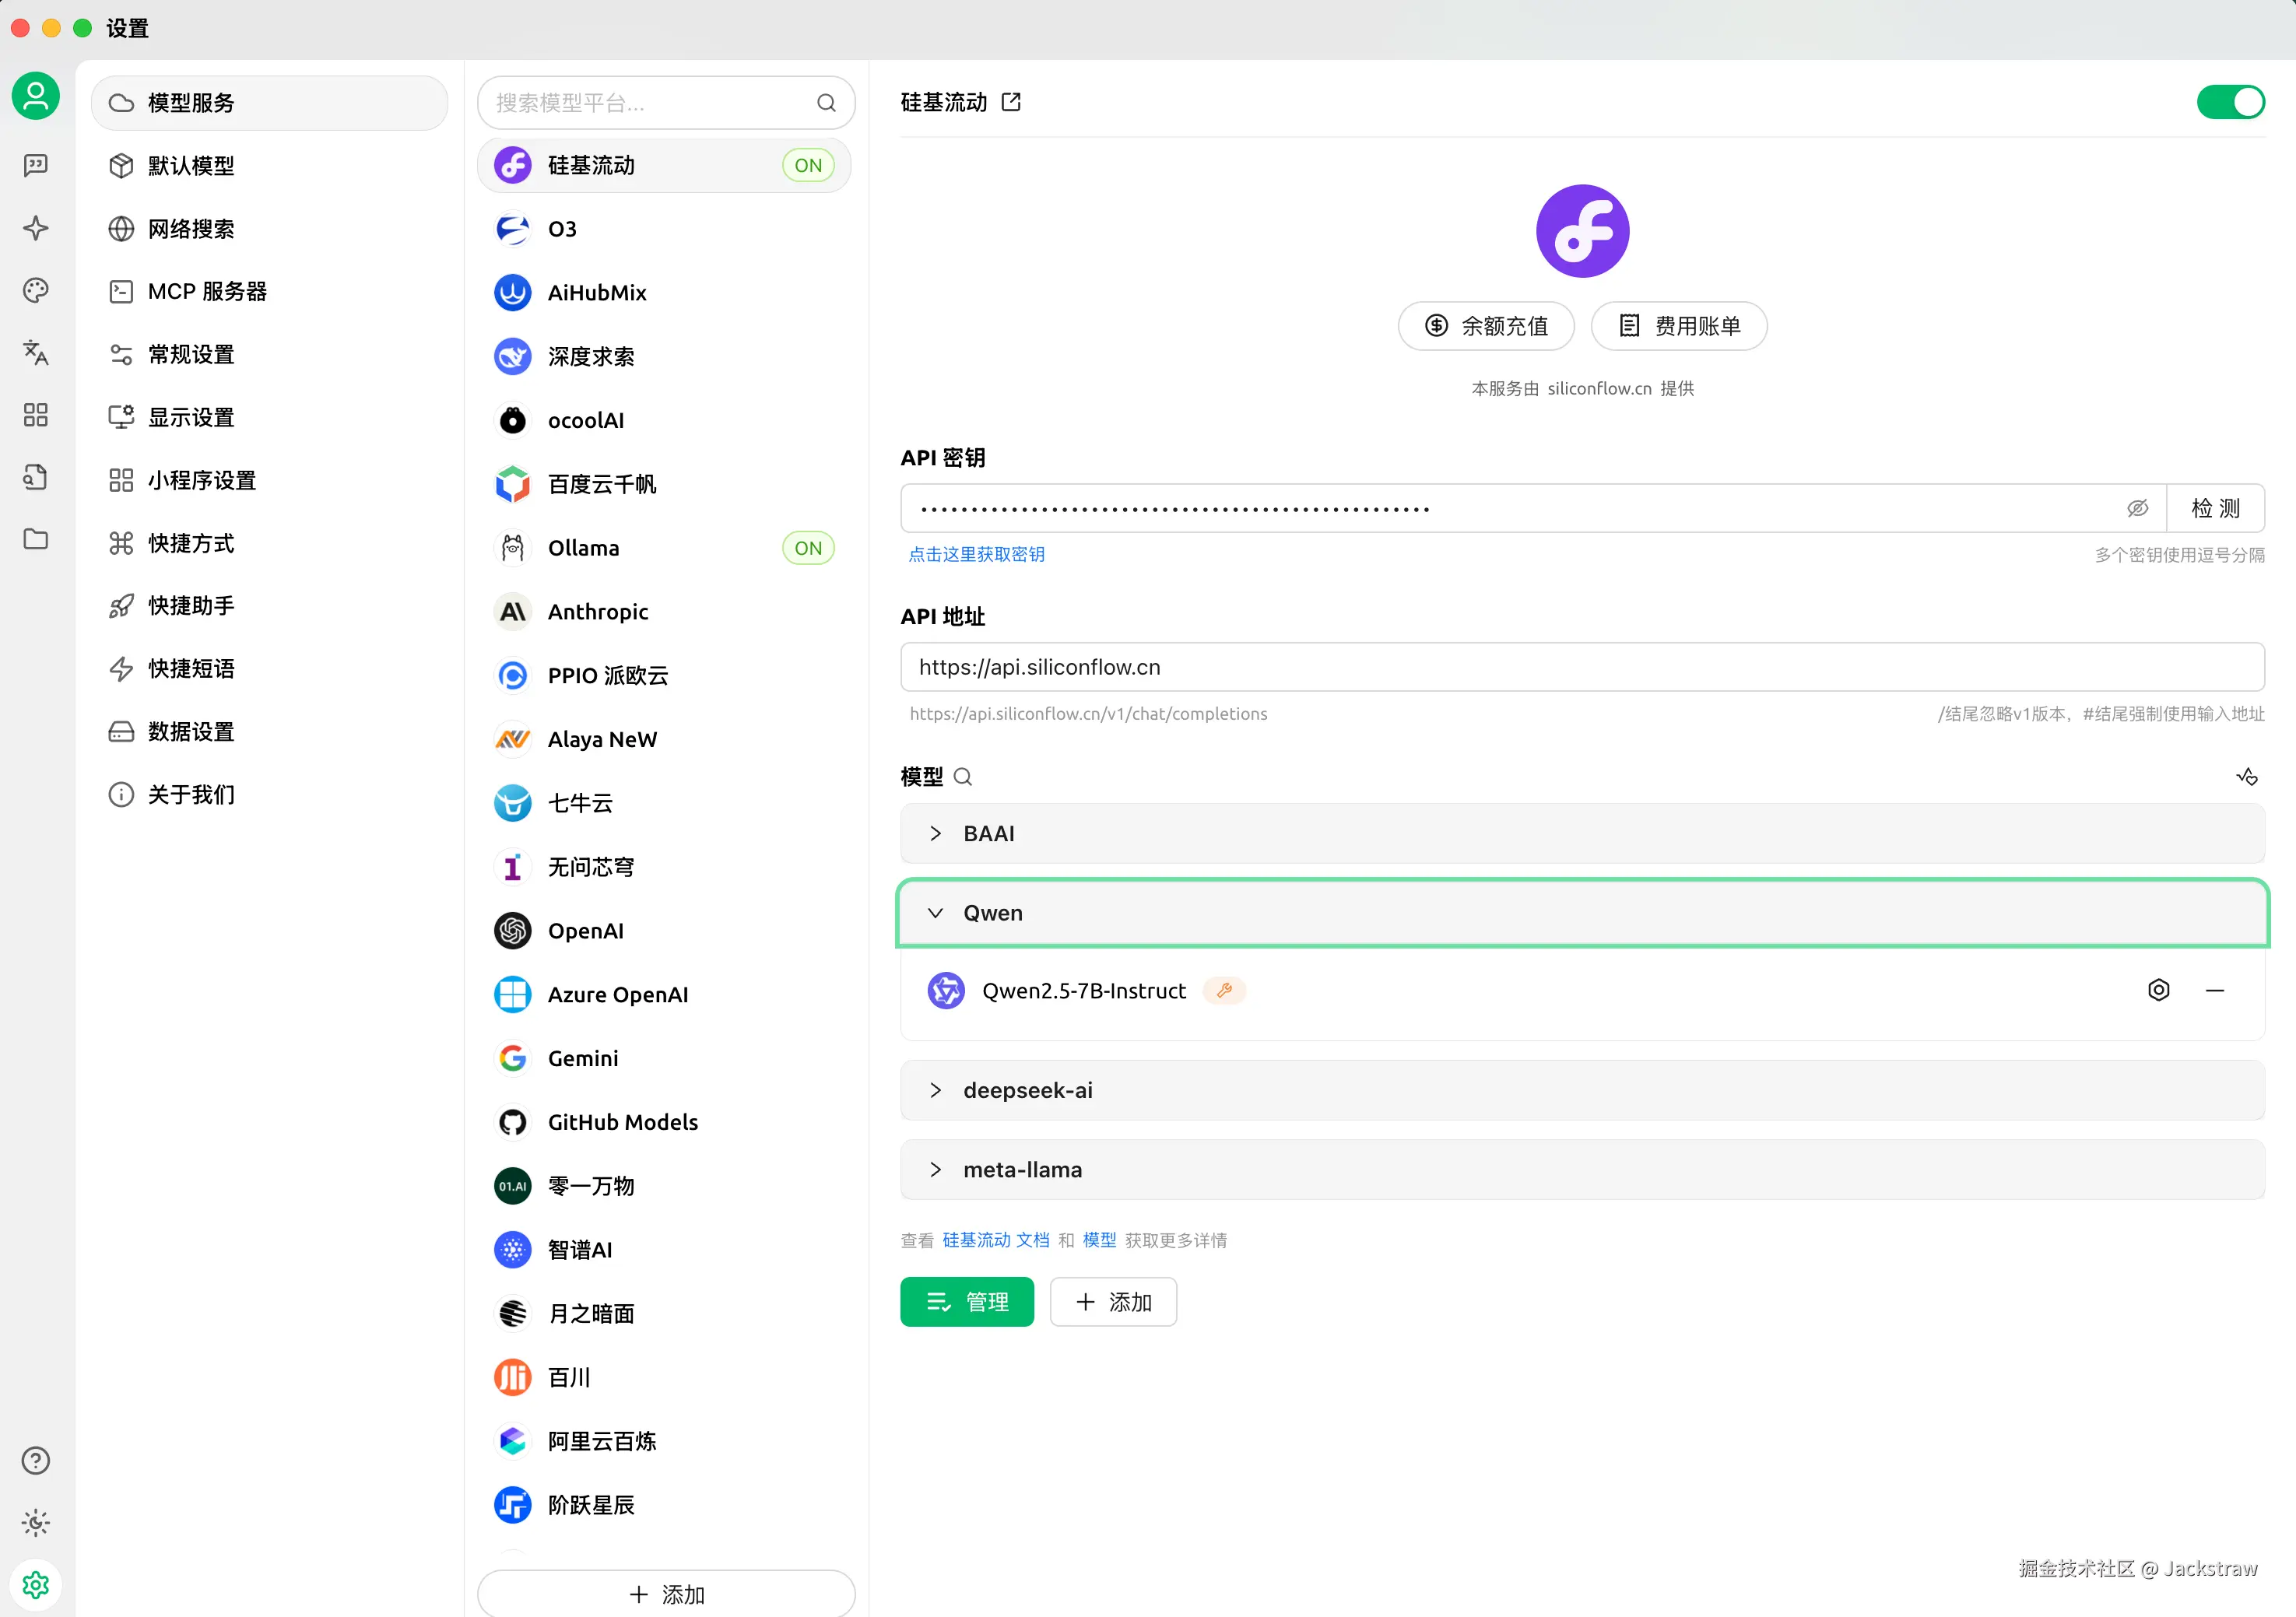The width and height of the screenshot is (2296, 1617).
Task: Open the translation icon in left sidebar
Action: (36, 352)
